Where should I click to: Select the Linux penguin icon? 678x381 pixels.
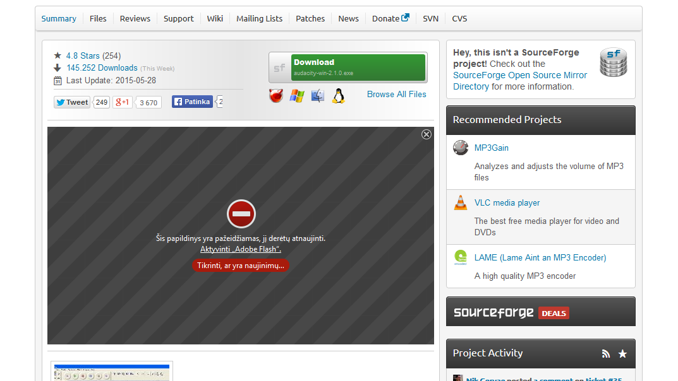[x=339, y=95]
